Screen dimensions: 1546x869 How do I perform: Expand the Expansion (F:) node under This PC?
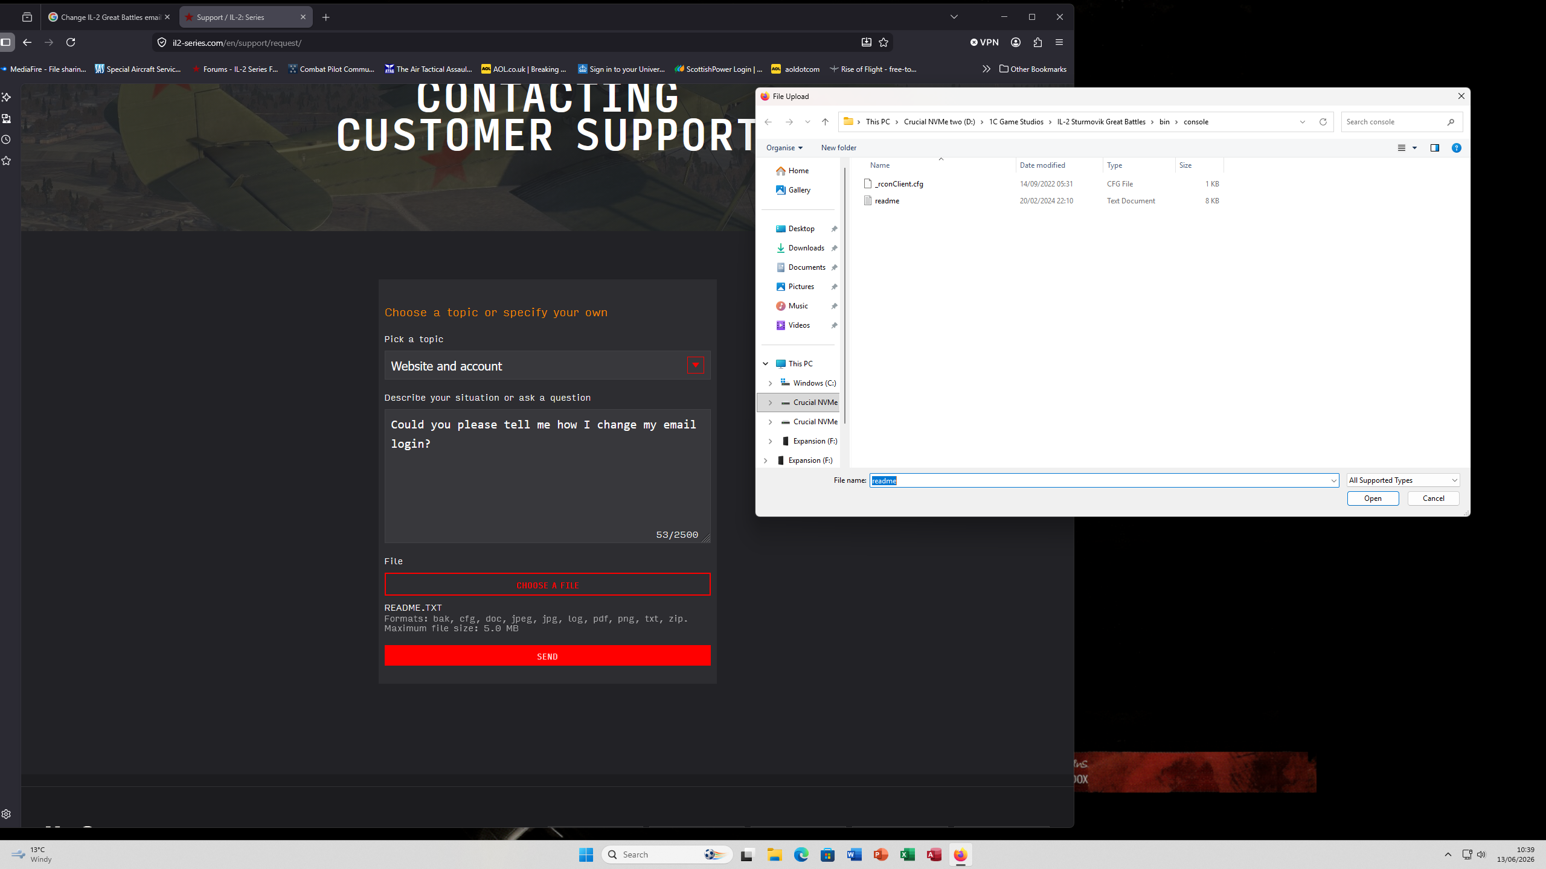tap(770, 441)
